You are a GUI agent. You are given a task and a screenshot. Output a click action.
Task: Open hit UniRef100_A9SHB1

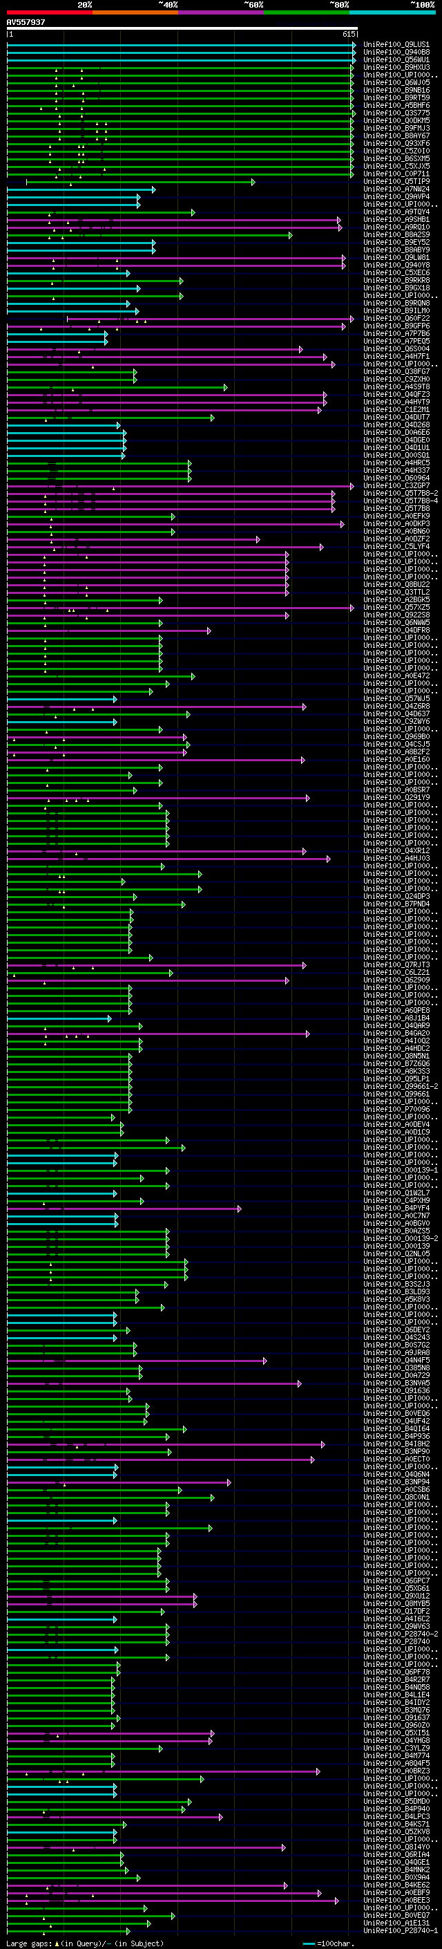pos(396,219)
